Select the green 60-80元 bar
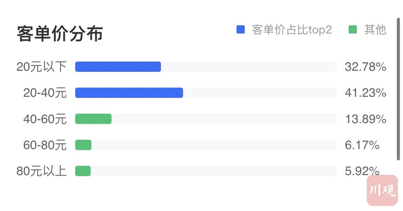 point(83,145)
